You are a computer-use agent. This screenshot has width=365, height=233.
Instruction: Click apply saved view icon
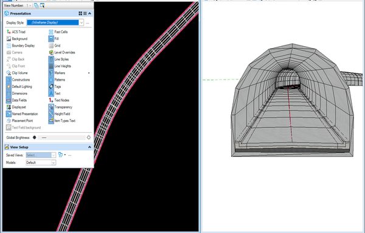coord(60,155)
